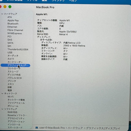Select Apple Pay in the sidebar
This screenshot has width=131, height=131.
click(x=13, y=20)
